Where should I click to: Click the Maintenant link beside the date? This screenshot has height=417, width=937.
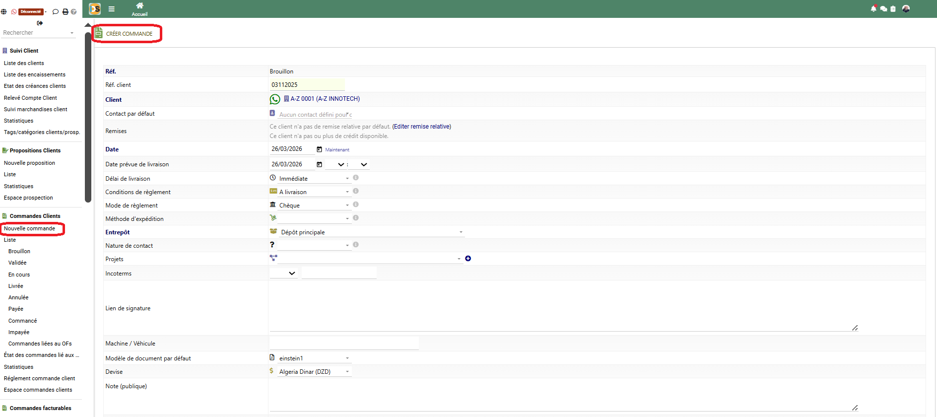pos(337,150)
